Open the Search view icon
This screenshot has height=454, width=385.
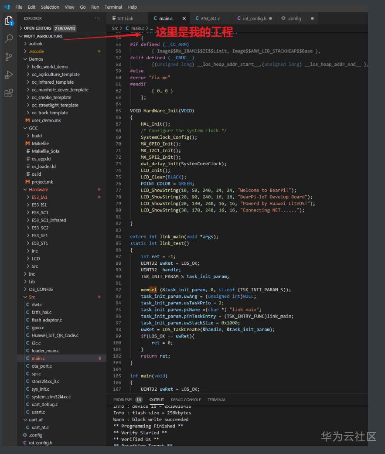pyautogui.click(x=9, y=38)
